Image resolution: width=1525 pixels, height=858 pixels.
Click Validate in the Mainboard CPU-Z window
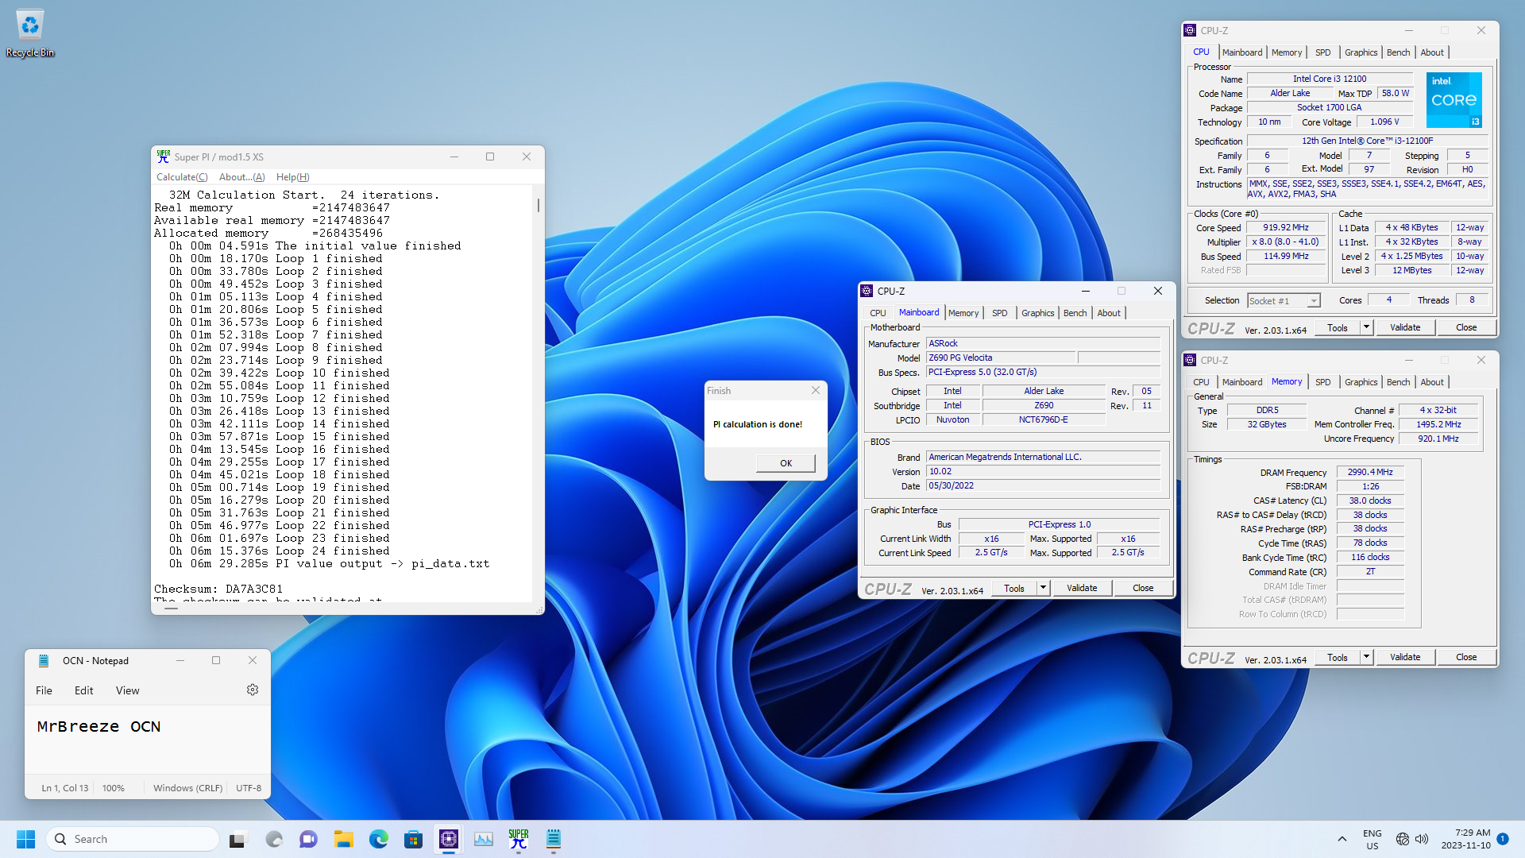[1081, 588]
